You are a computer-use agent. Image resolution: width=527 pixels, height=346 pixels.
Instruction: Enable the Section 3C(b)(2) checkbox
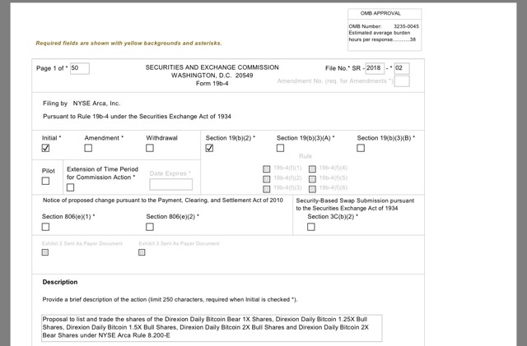click(311, 227)
